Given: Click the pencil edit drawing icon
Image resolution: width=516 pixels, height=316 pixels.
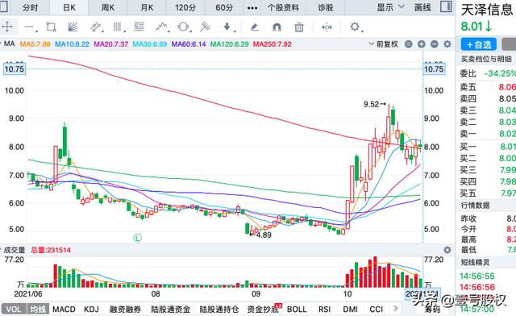Looking at the screenshot, I should [255, 27].
